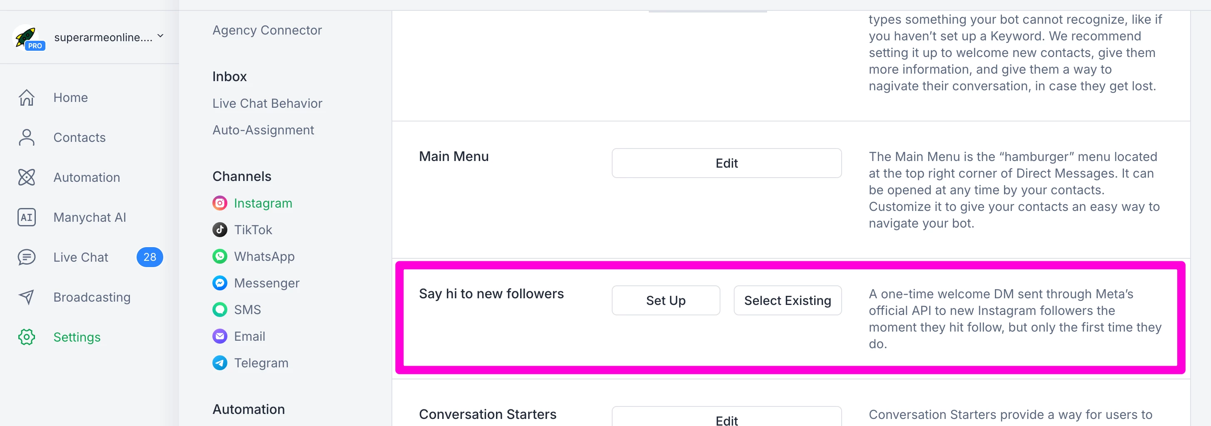This screenshot has width=1211, height=426.
Task: Click the Broadcasting paper plane icon
Action: point(27,297)
